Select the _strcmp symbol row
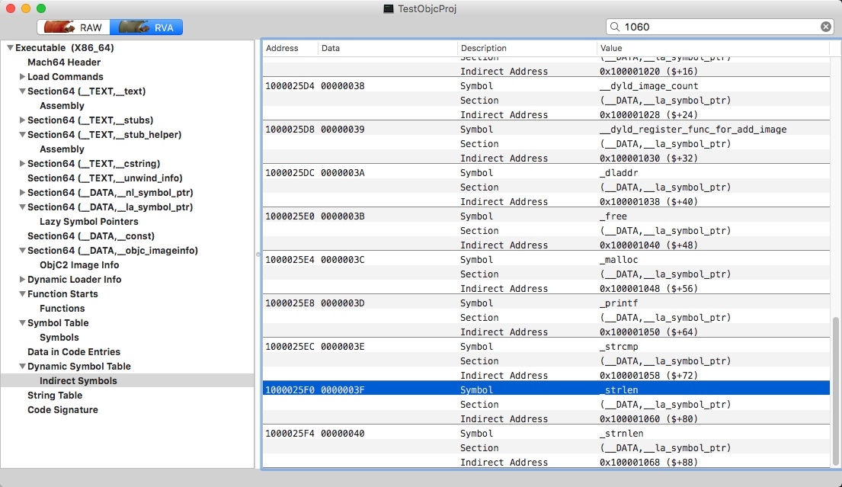This screenshot has width=842, height=487. [546, 347]
